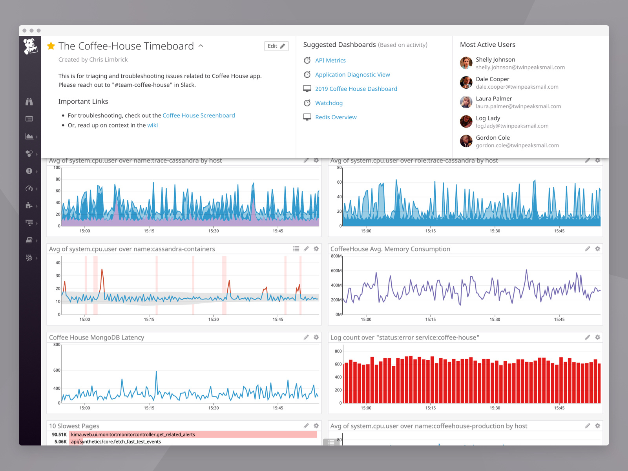628x471 pixels.
Task: Click the Datadog dog logo
Action: [x=30, y=46]
